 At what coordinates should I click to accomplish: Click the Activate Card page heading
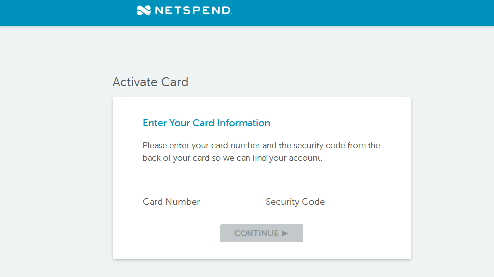click(x=150, y=82)
